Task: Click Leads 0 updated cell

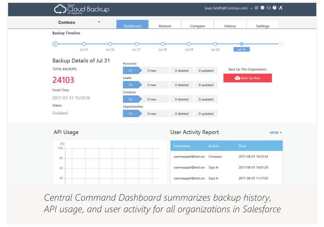Action: pyautogui.click(x=206, y=85)
